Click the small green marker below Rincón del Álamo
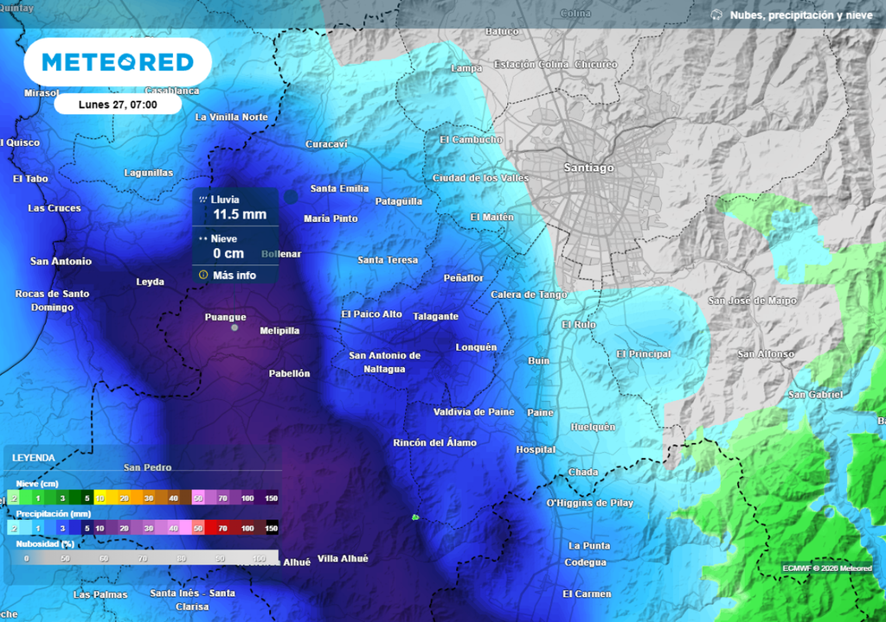This screenshot has width=886, height=622. click(415, 517)
